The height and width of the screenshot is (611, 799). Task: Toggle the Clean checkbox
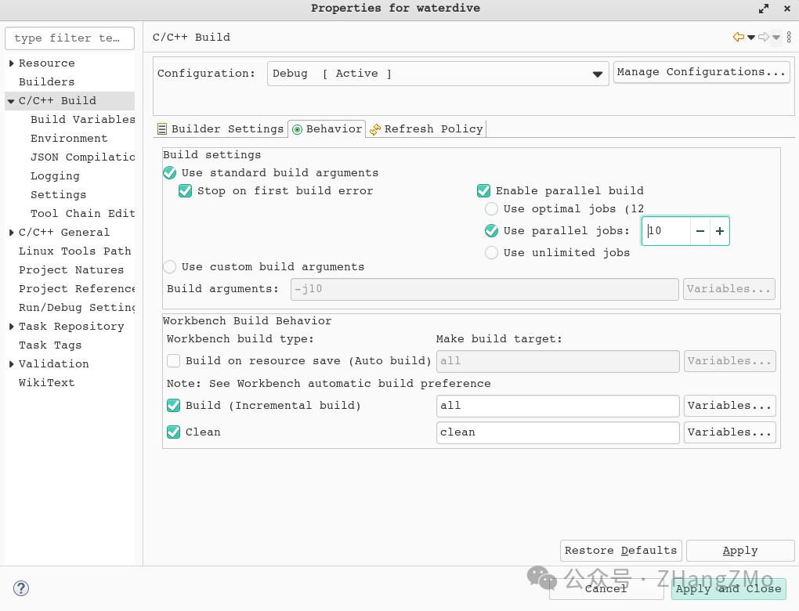pos(173,432)
